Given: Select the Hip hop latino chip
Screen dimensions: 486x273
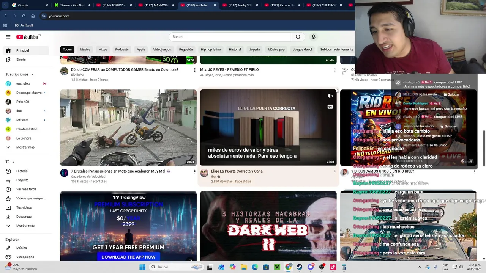Looking at the screenshot, I should [x=211, y=49].
